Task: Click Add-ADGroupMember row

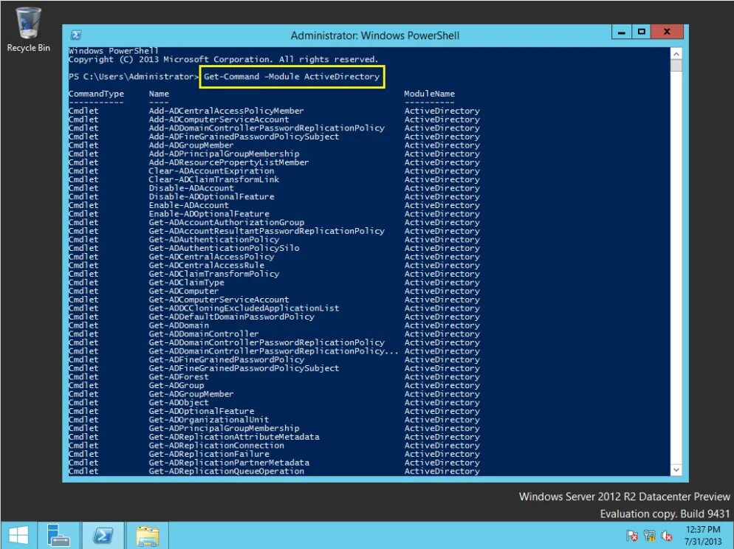Action: point(274,145)
